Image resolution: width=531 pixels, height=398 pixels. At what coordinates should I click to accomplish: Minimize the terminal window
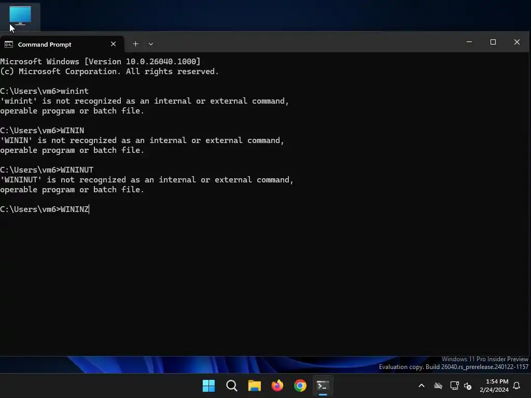[469, 42]
